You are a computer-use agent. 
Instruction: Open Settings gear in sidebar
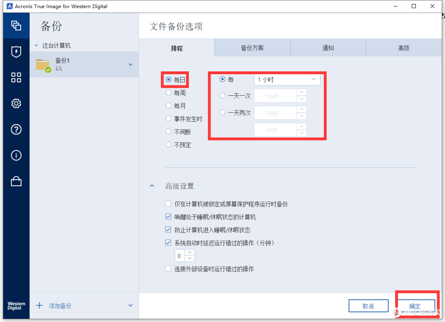[x=16, y=103]
